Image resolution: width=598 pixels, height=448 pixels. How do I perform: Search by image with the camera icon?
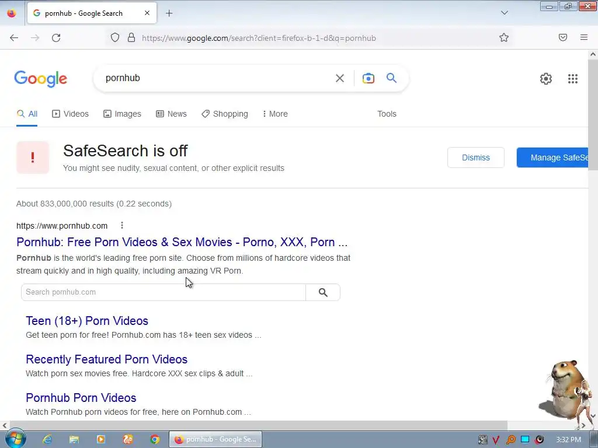click(368, 78)
